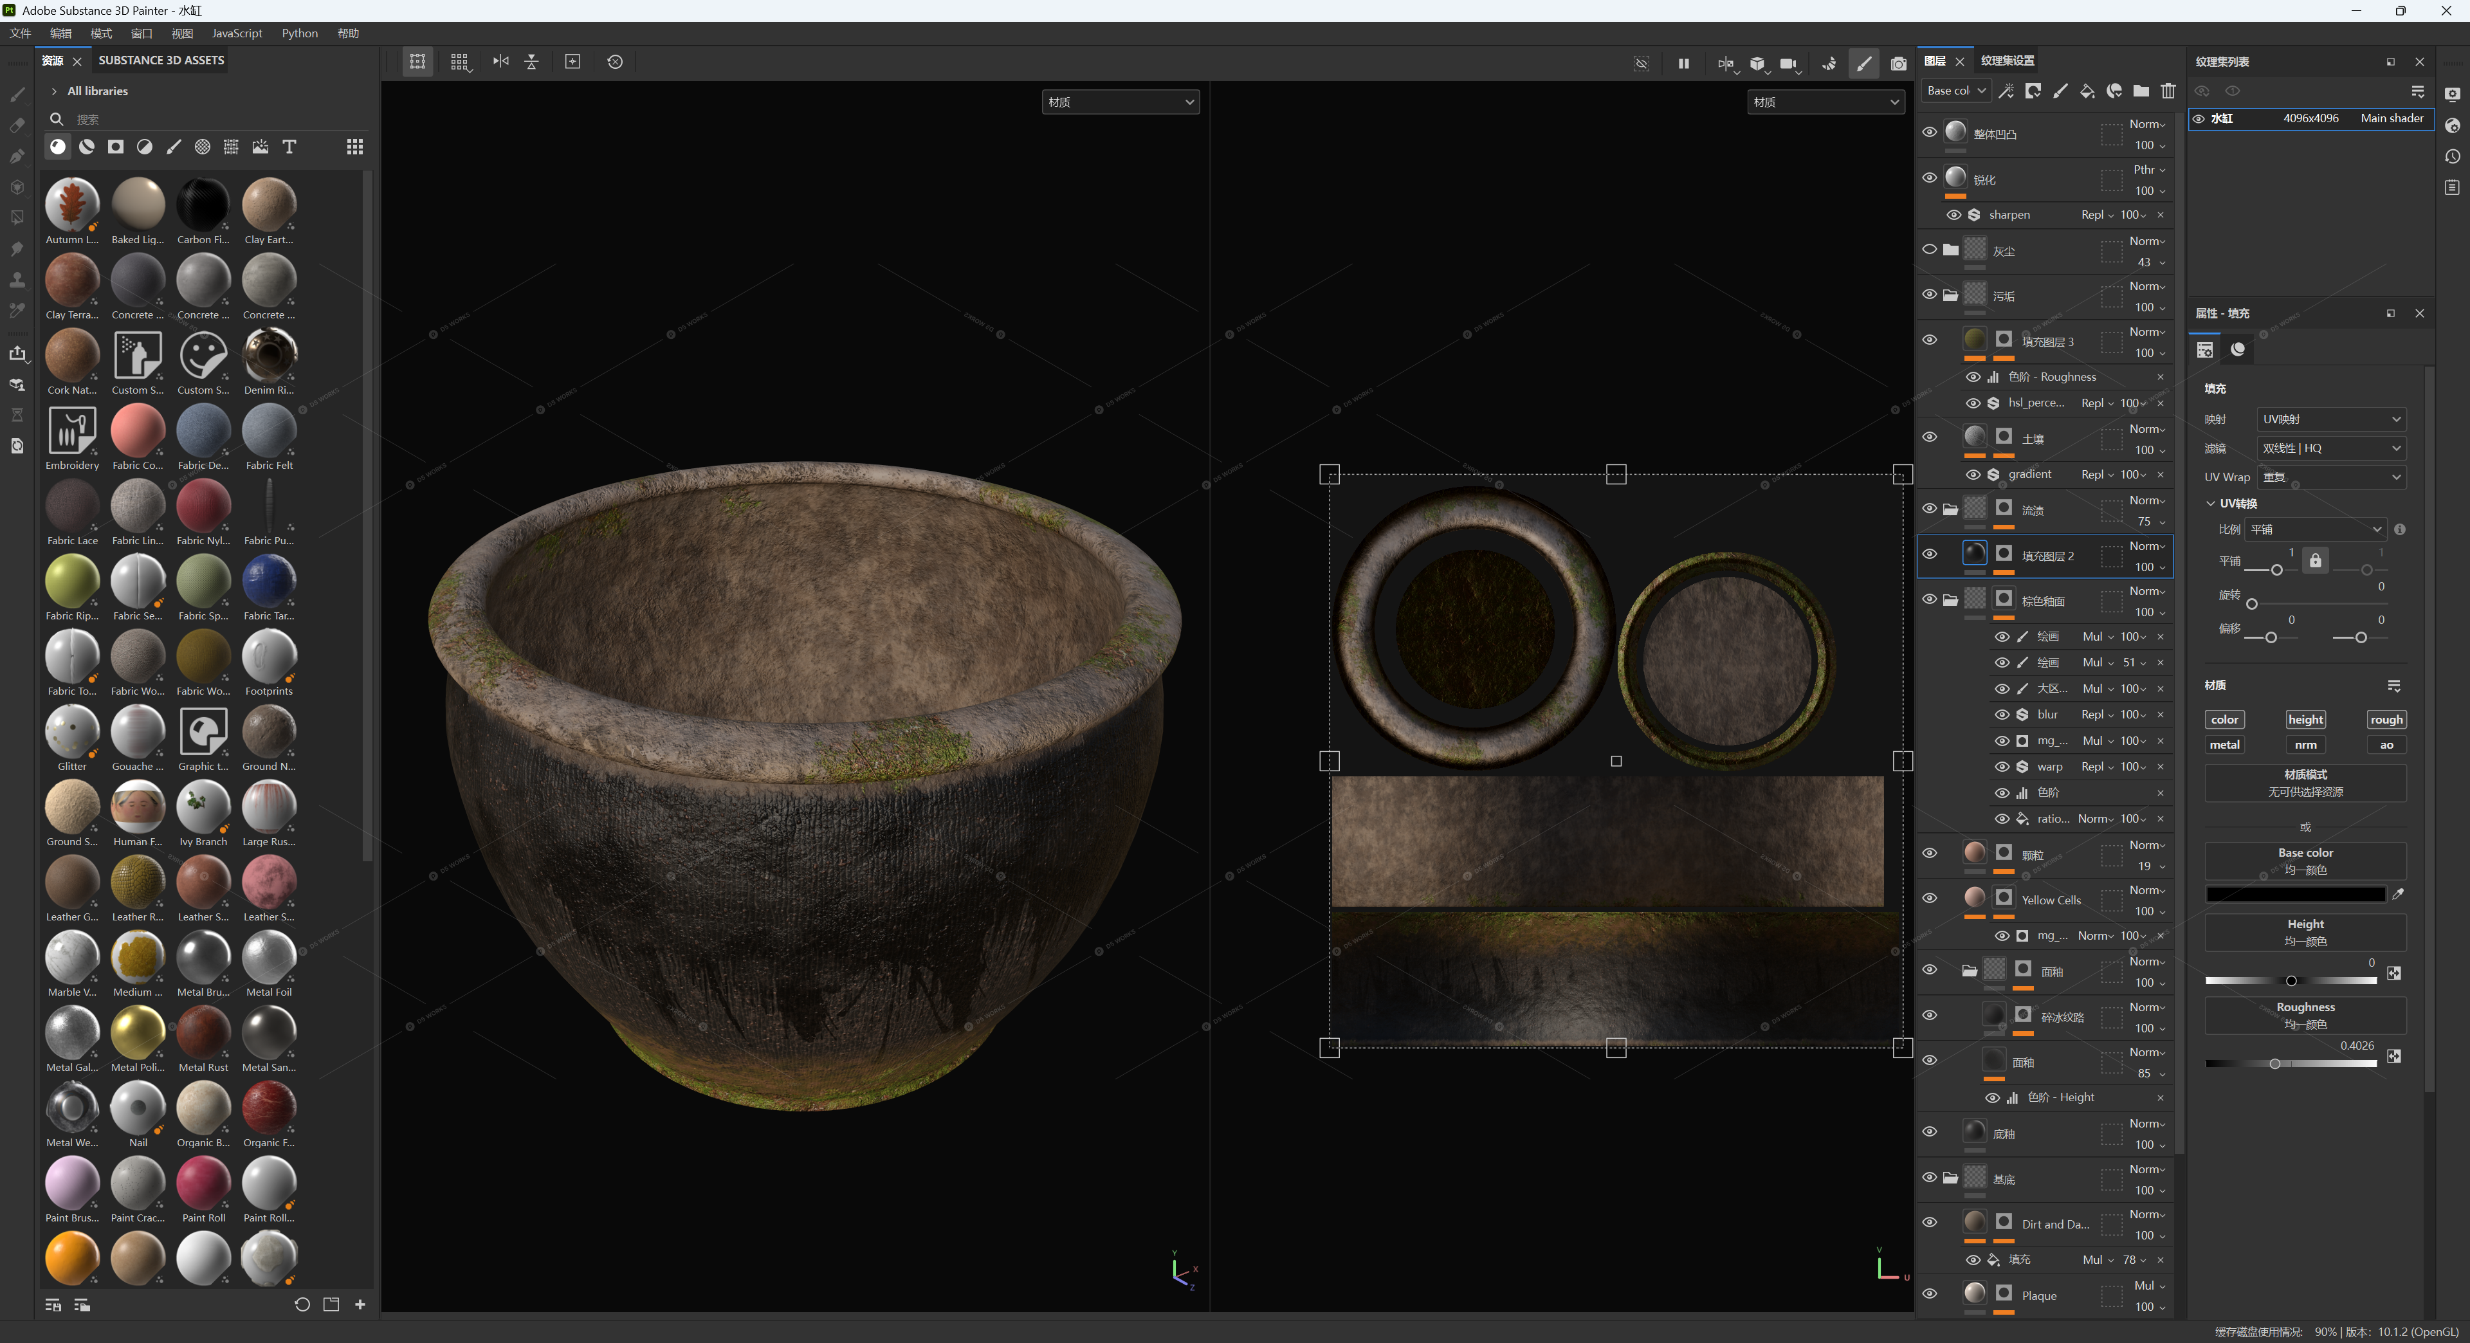Expand the All libraries tree

(x=53, y=91)
